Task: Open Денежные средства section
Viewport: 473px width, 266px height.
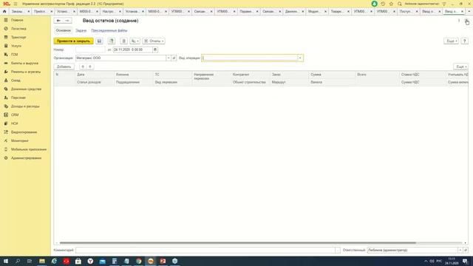Action: point(26,89)
